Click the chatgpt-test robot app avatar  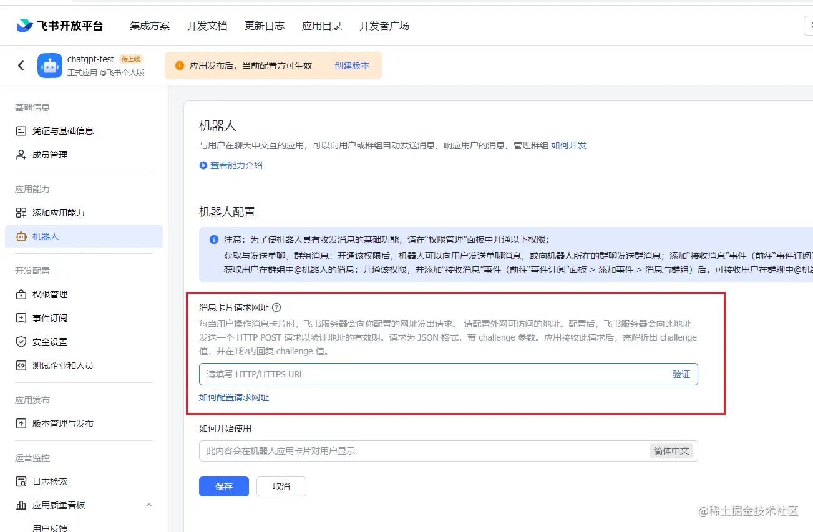pos(50,65)
